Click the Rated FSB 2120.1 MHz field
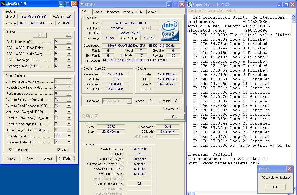 click(x=115, y=89)
